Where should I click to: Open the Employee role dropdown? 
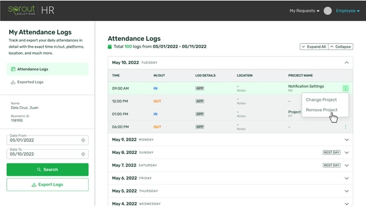(348, 11)
